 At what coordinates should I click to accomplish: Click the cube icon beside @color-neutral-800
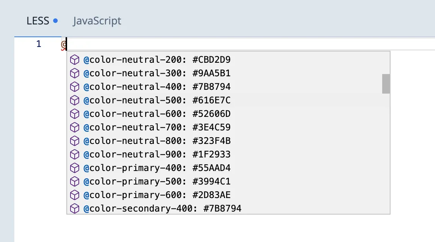tap(74, 141)
